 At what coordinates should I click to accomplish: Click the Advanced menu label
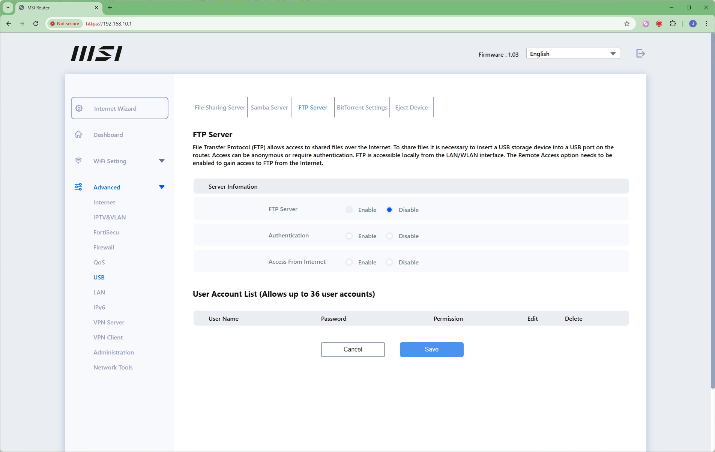pos(107,187)
